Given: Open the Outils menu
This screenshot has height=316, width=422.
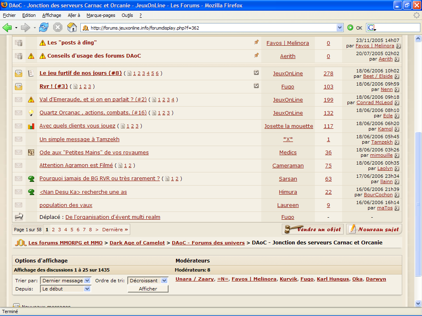Looking at the screenshot, I should pos(127,15).
